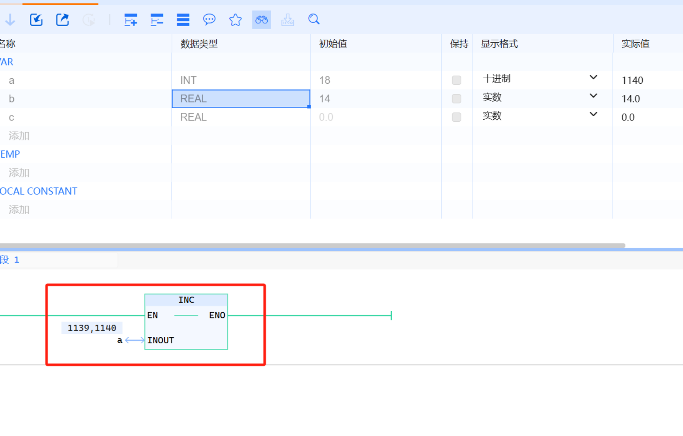Open display format dropdown showing 十进制

(593, 78)
